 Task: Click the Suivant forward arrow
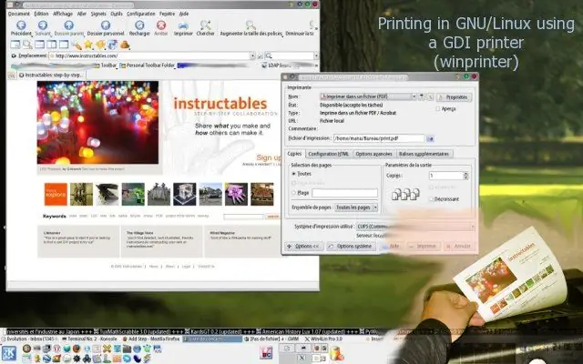43,28
